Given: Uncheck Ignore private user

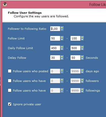Looking at the screenshot, I should click(10, 104).
